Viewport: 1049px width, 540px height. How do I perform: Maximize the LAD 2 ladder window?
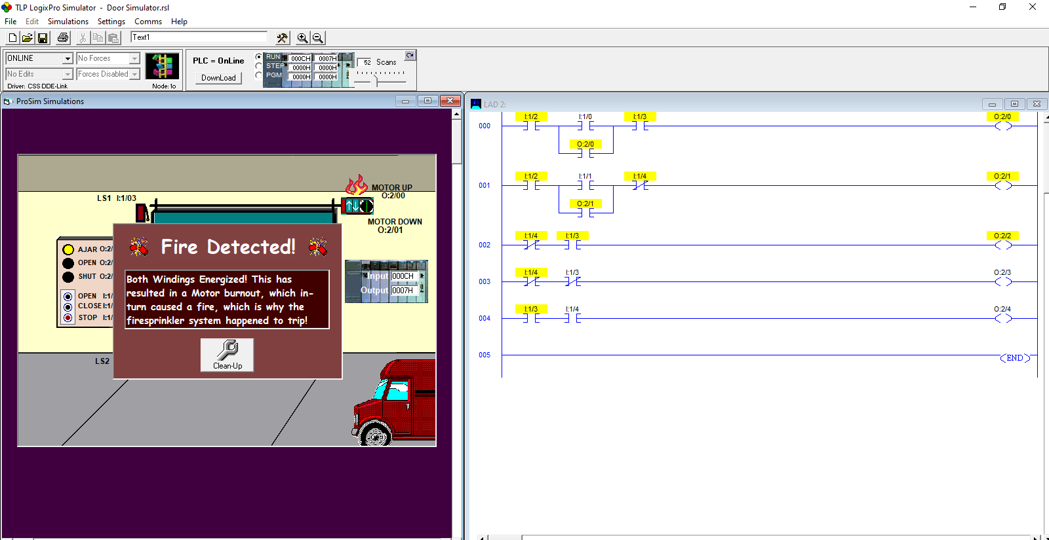point(1014,103)
